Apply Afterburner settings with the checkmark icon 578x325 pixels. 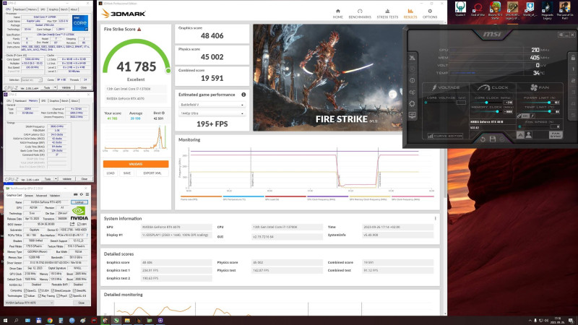pos(502,139)
